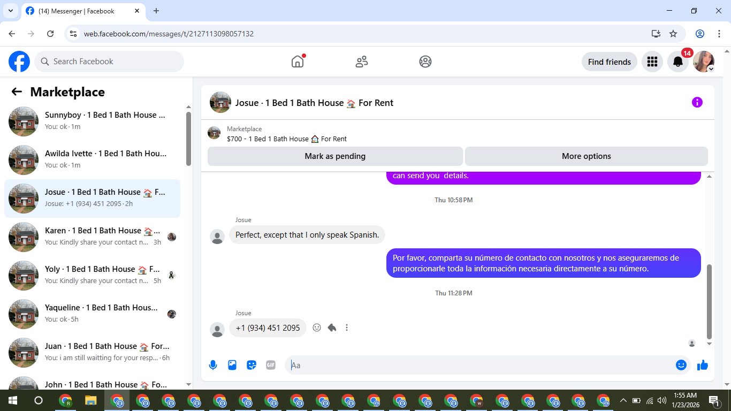Open the Windows notification center
731x411 pixels.
pyautogui.click(x=713, y=400)
